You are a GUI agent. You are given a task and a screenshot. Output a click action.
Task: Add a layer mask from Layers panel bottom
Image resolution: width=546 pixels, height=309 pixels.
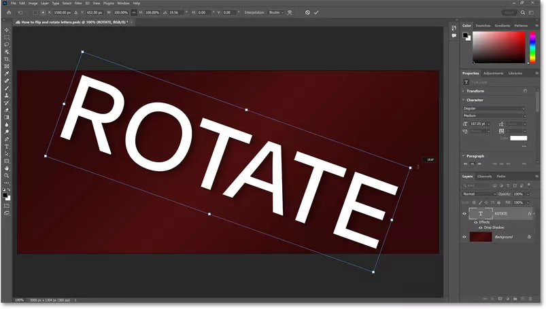click(x=500, y=299)
